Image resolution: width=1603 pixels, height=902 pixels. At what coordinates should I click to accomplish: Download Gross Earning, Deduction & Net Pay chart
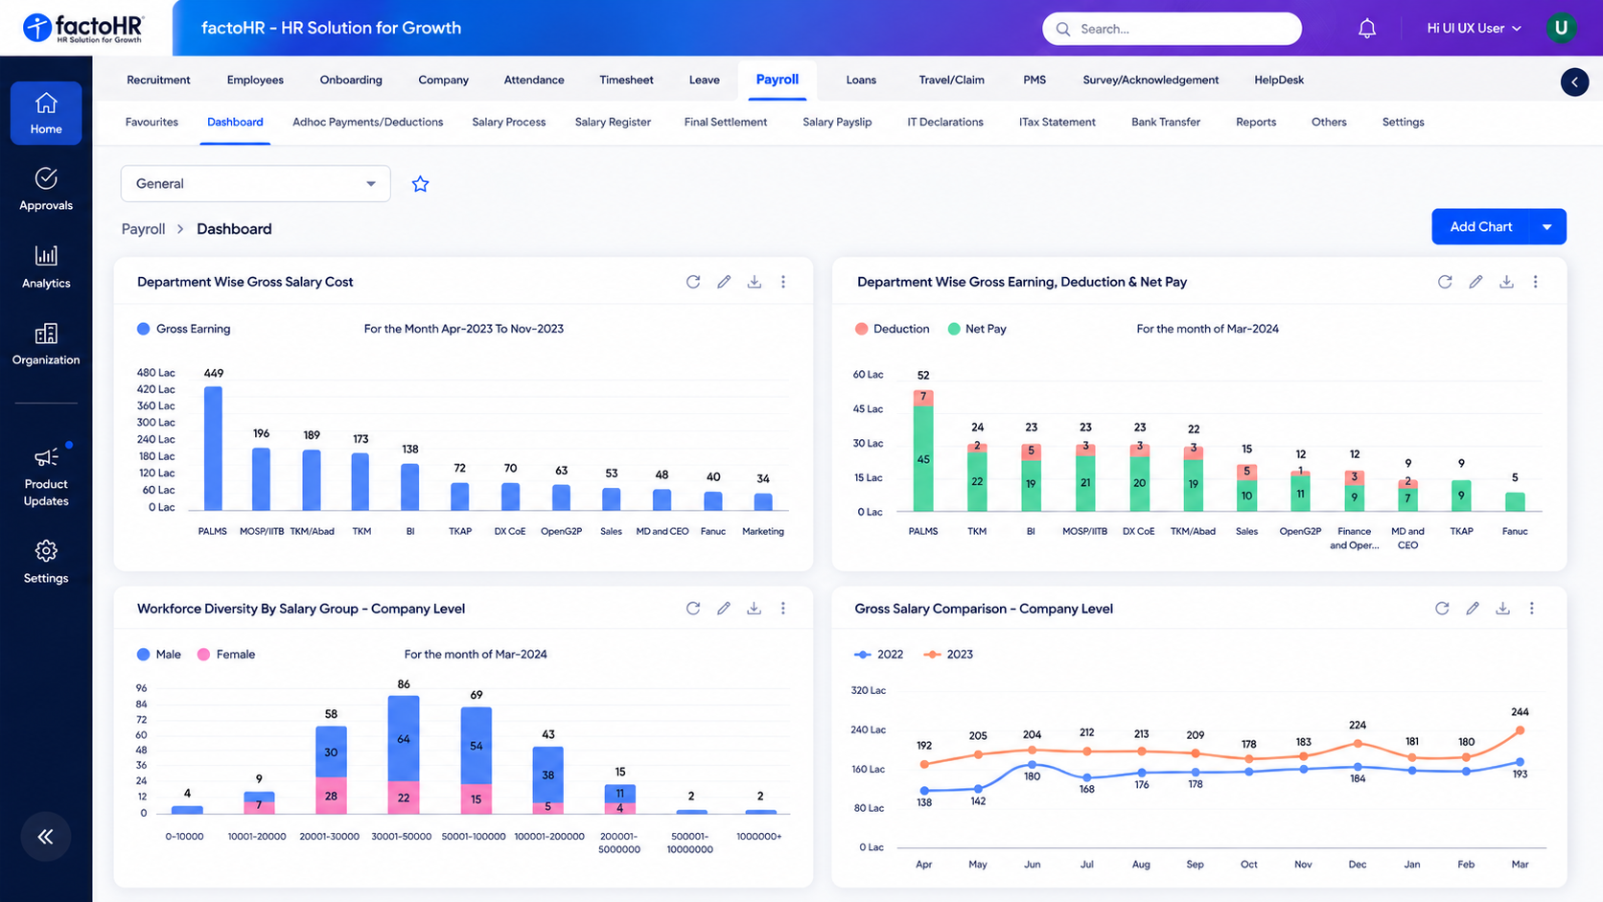pos(1506,282)
